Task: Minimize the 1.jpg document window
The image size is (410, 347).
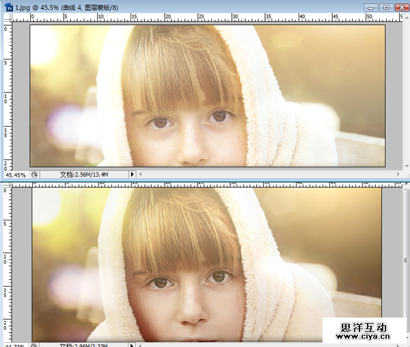Action: point(370,8)
